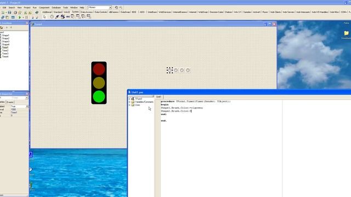Select Shape1 in Object TreeView
The width and height of the screenshot is (351, 197).
coord(5,36)
